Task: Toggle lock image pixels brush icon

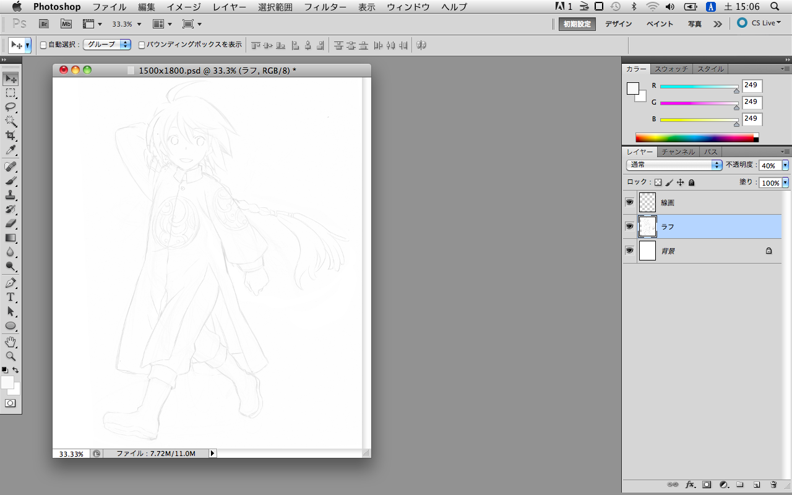Action: pyautogui.click(x=669, y=183)
